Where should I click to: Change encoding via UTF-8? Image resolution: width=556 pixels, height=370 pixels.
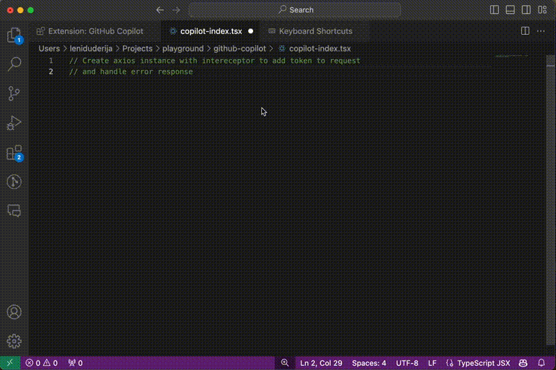pos(407,363)
